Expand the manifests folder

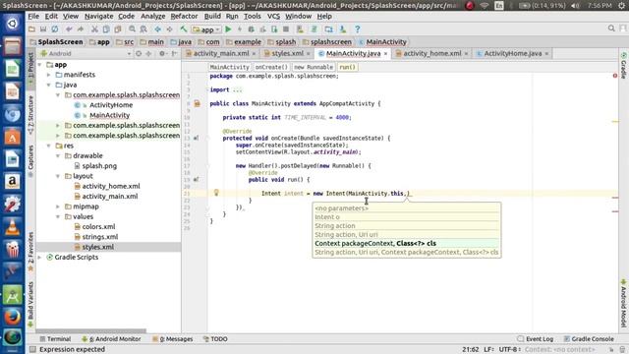click(49, 75)
